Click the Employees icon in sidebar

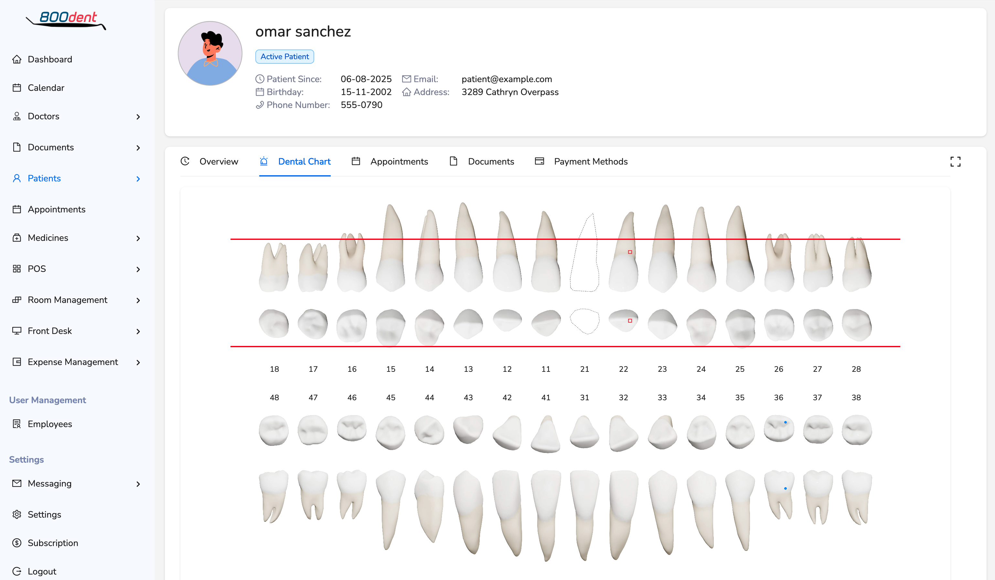pos(16,424)
